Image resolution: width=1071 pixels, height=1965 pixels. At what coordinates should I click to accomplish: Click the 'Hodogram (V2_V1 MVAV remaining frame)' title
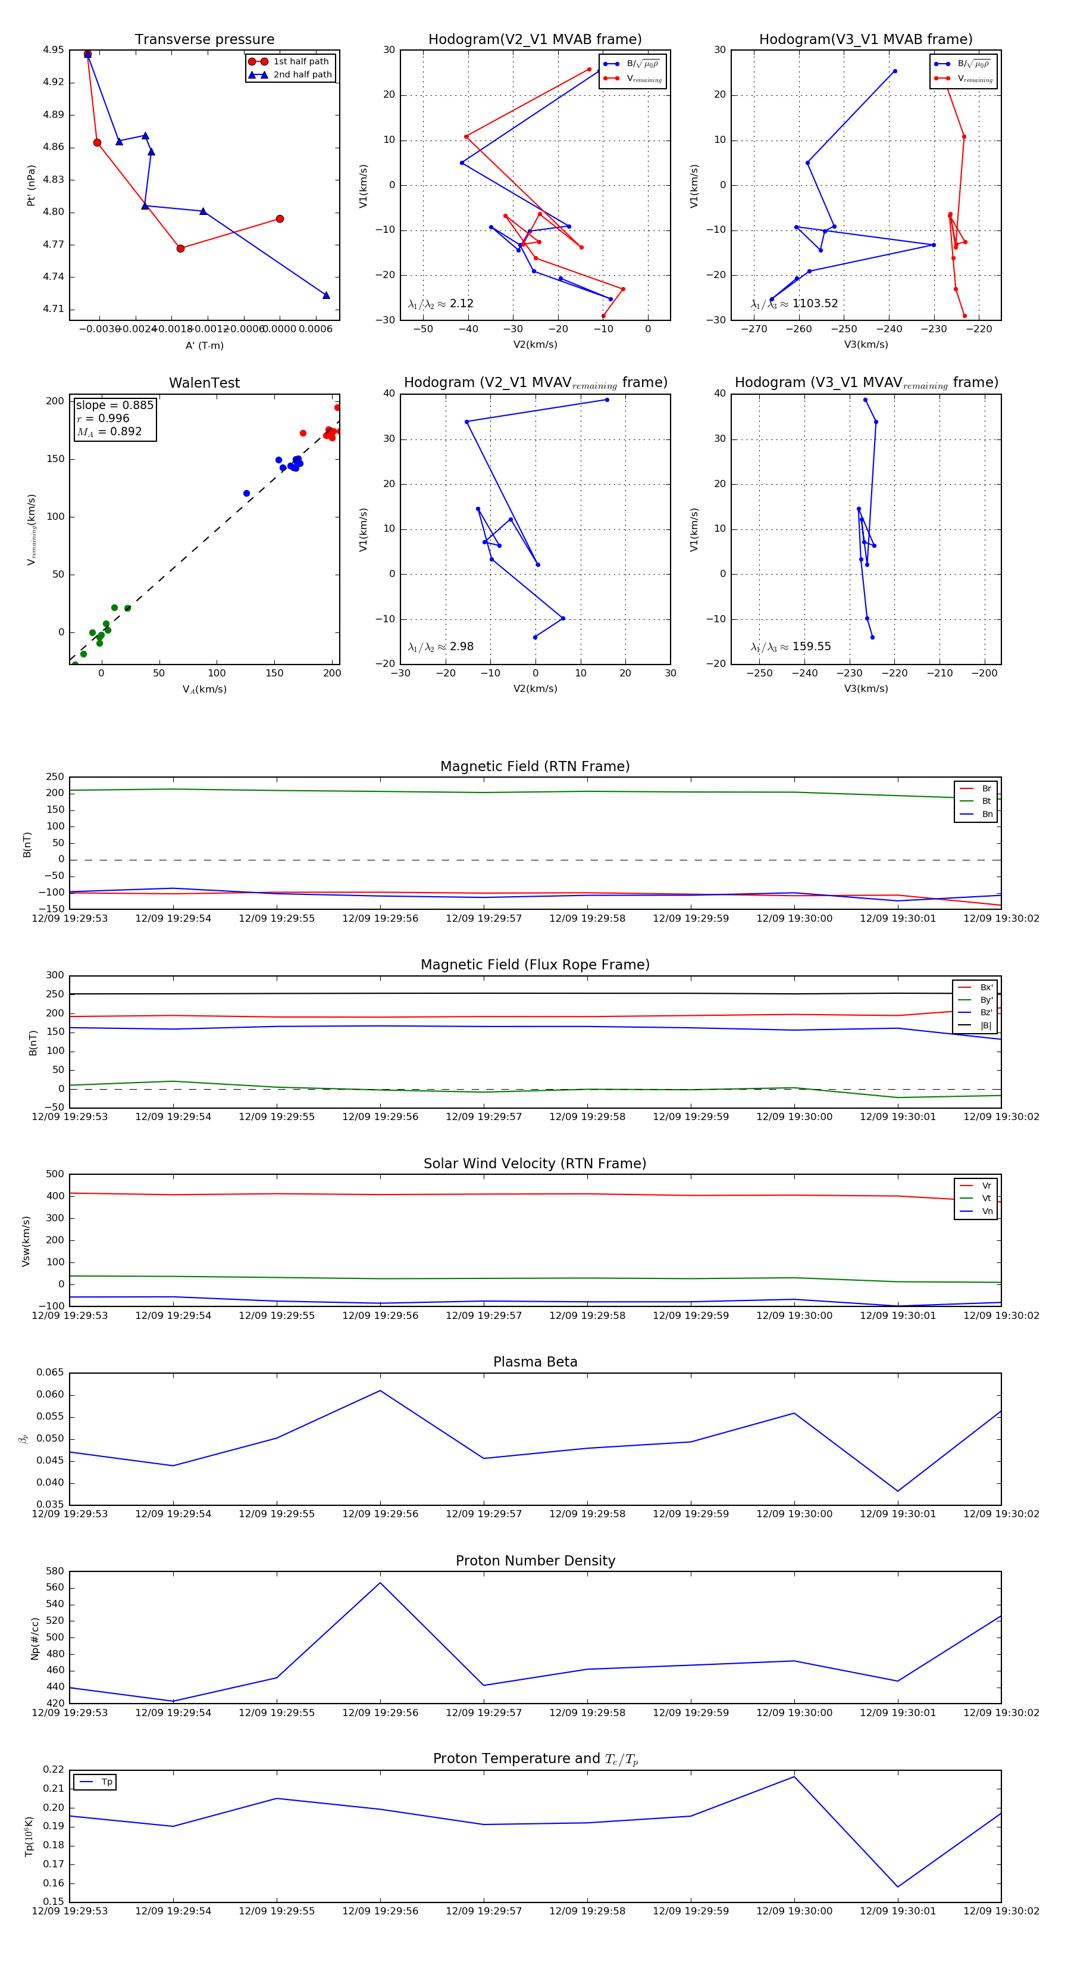click(535, 383)
